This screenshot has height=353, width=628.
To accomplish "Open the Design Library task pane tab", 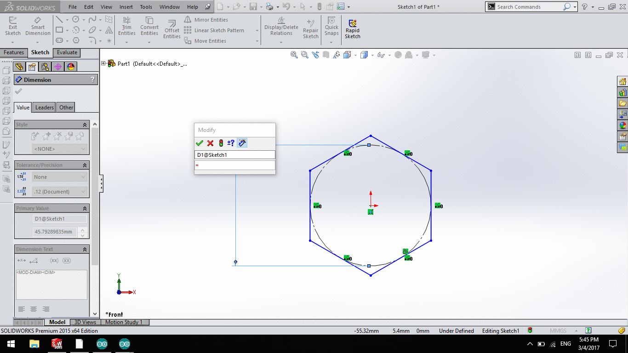I will pos(622,92).
